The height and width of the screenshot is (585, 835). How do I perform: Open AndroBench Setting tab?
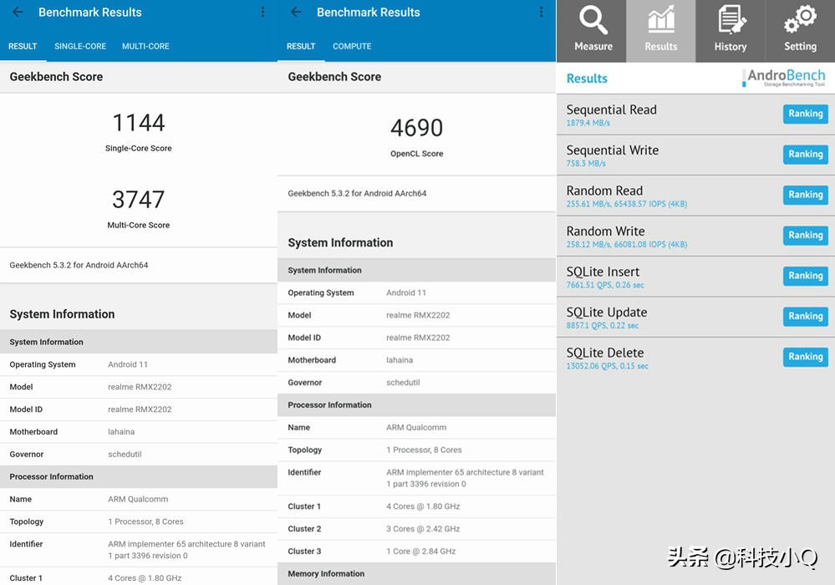[x=800, y=29]
